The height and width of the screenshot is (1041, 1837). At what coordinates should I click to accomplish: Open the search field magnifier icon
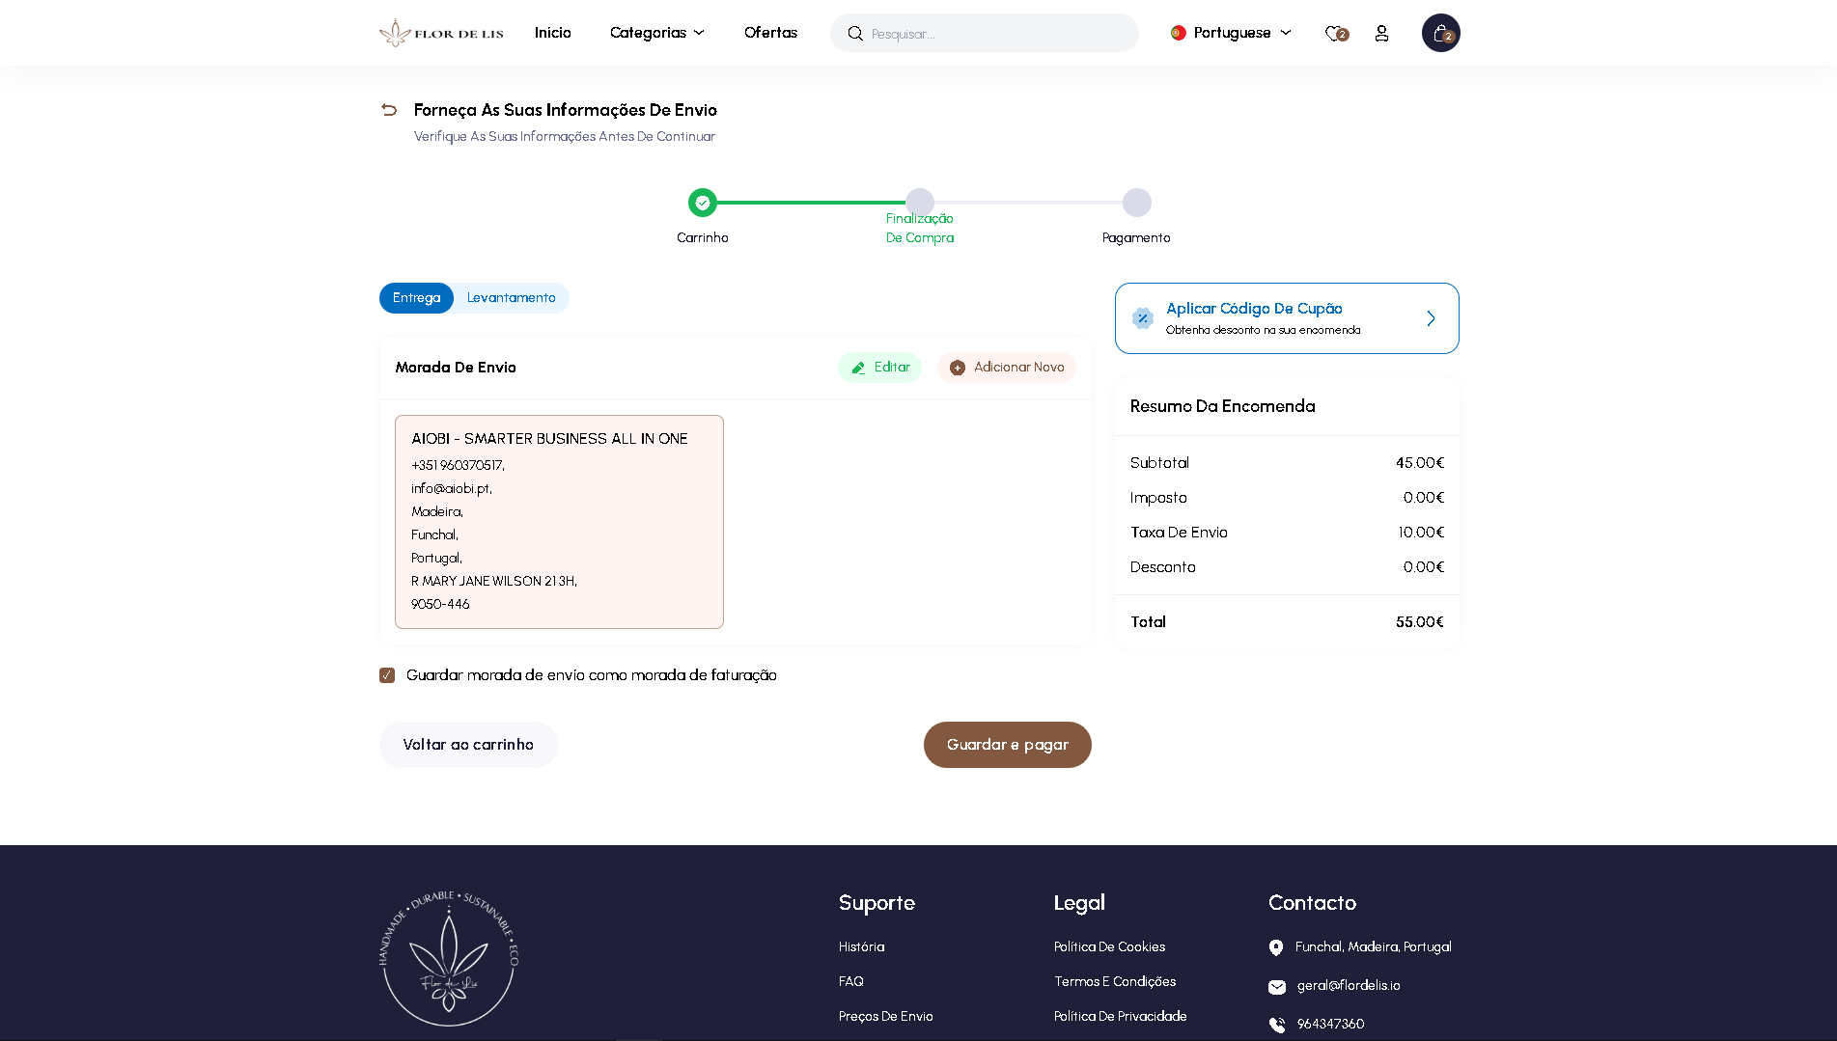point(855,33)
